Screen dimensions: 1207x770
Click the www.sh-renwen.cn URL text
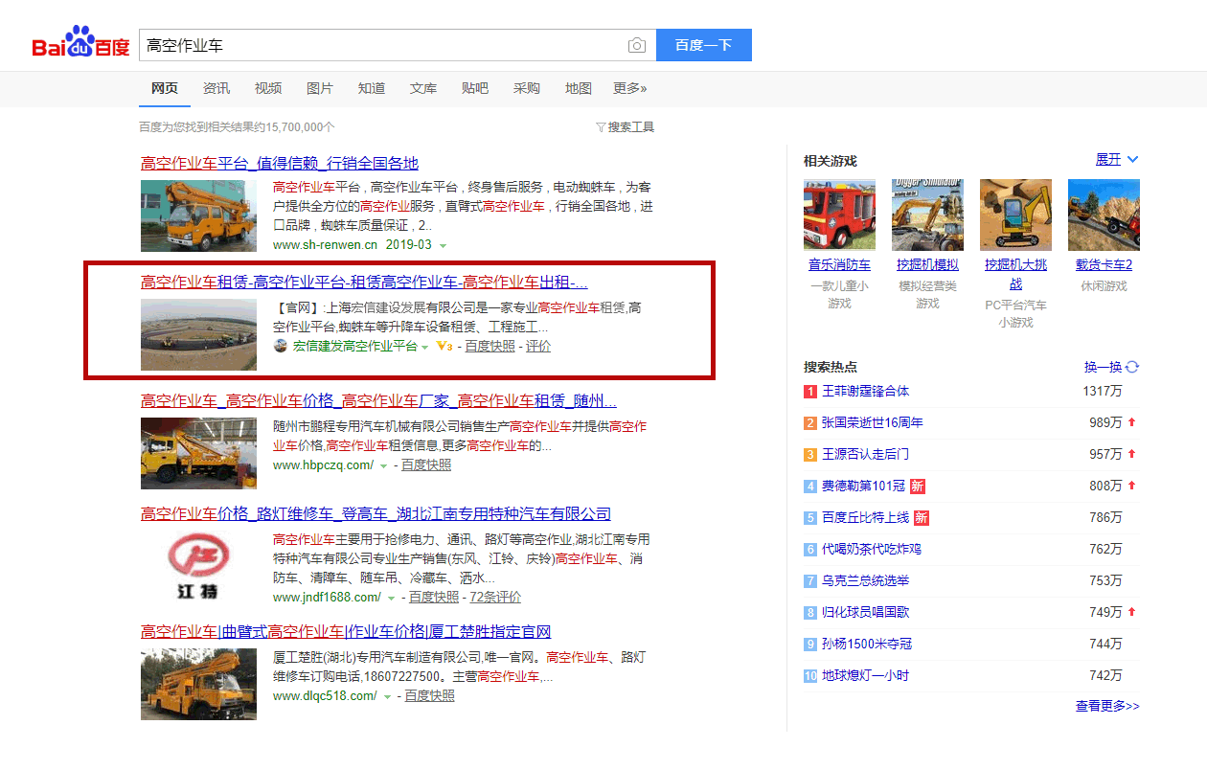coord(326,245)
